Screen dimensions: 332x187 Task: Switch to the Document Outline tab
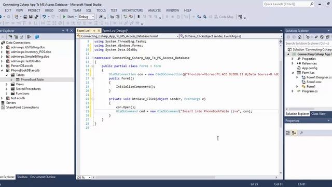click(43, 177)
